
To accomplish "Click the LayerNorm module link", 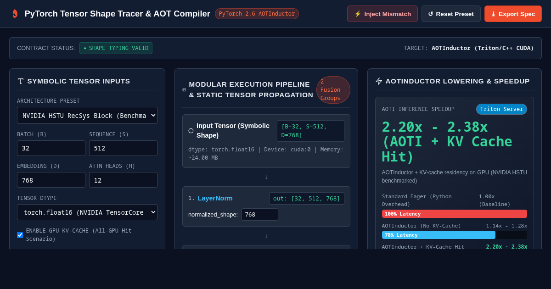I will [215, 198].
